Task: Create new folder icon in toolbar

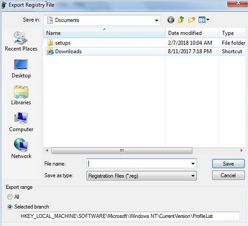Action: 191,20
